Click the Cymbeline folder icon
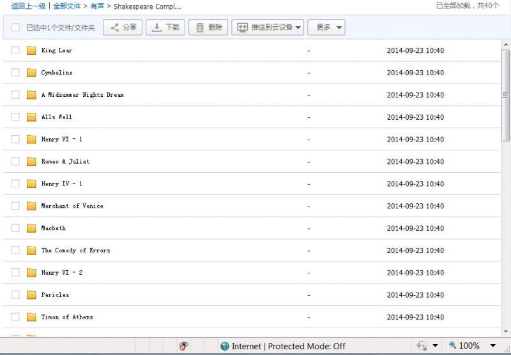Screen dimensions: 511x355 31,73
